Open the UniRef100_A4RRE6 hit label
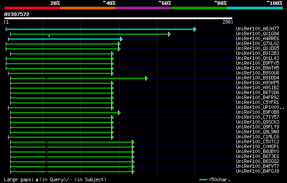This screenshot has height=183, width=287. click(257, 38)
